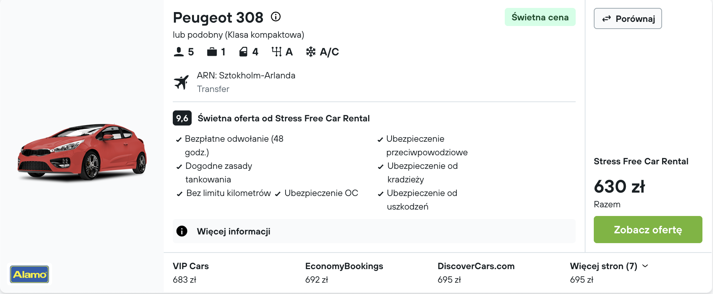Screen dimensions: 713x294
Task: Click the luggage bag icon
Action: 212,52
